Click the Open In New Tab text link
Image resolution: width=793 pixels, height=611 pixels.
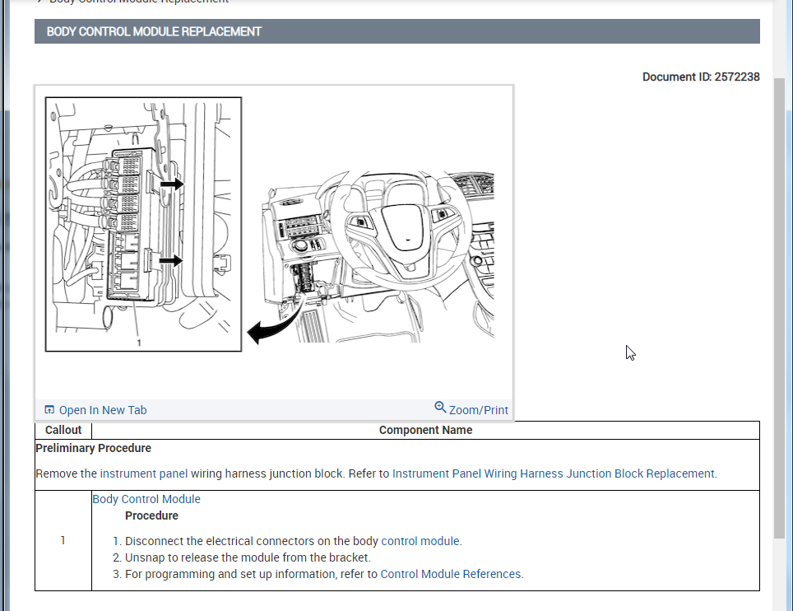103,410
